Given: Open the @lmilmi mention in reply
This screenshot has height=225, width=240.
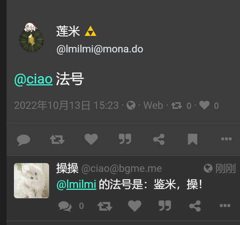Looking at the screenshot, I should (x=77, y=184).
